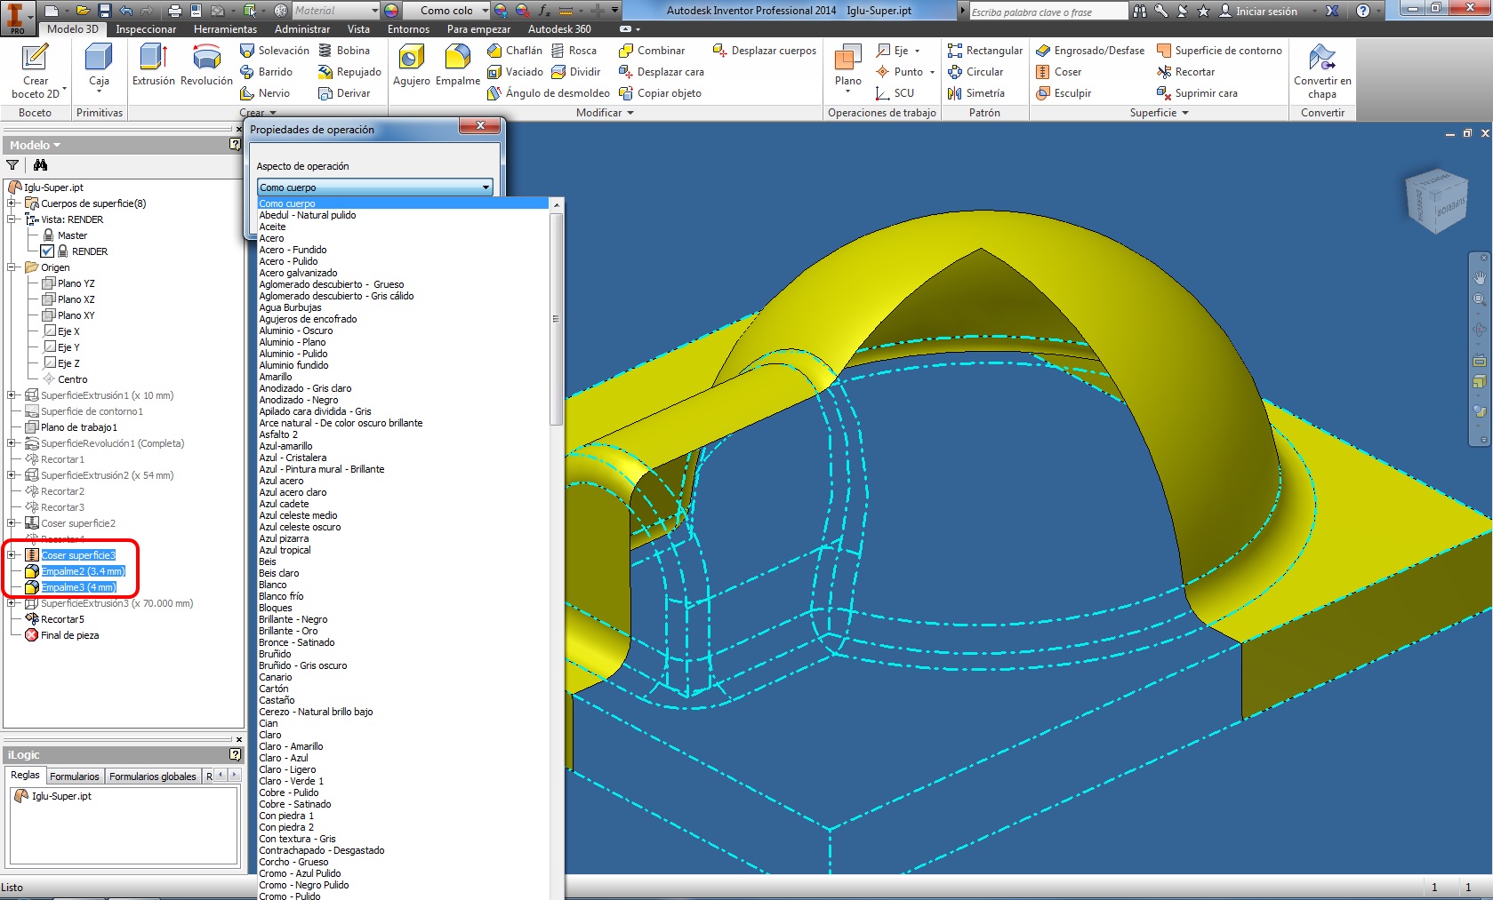Switch to the Vista ribbon tab
1493x900 pixels.
point(358,29)
